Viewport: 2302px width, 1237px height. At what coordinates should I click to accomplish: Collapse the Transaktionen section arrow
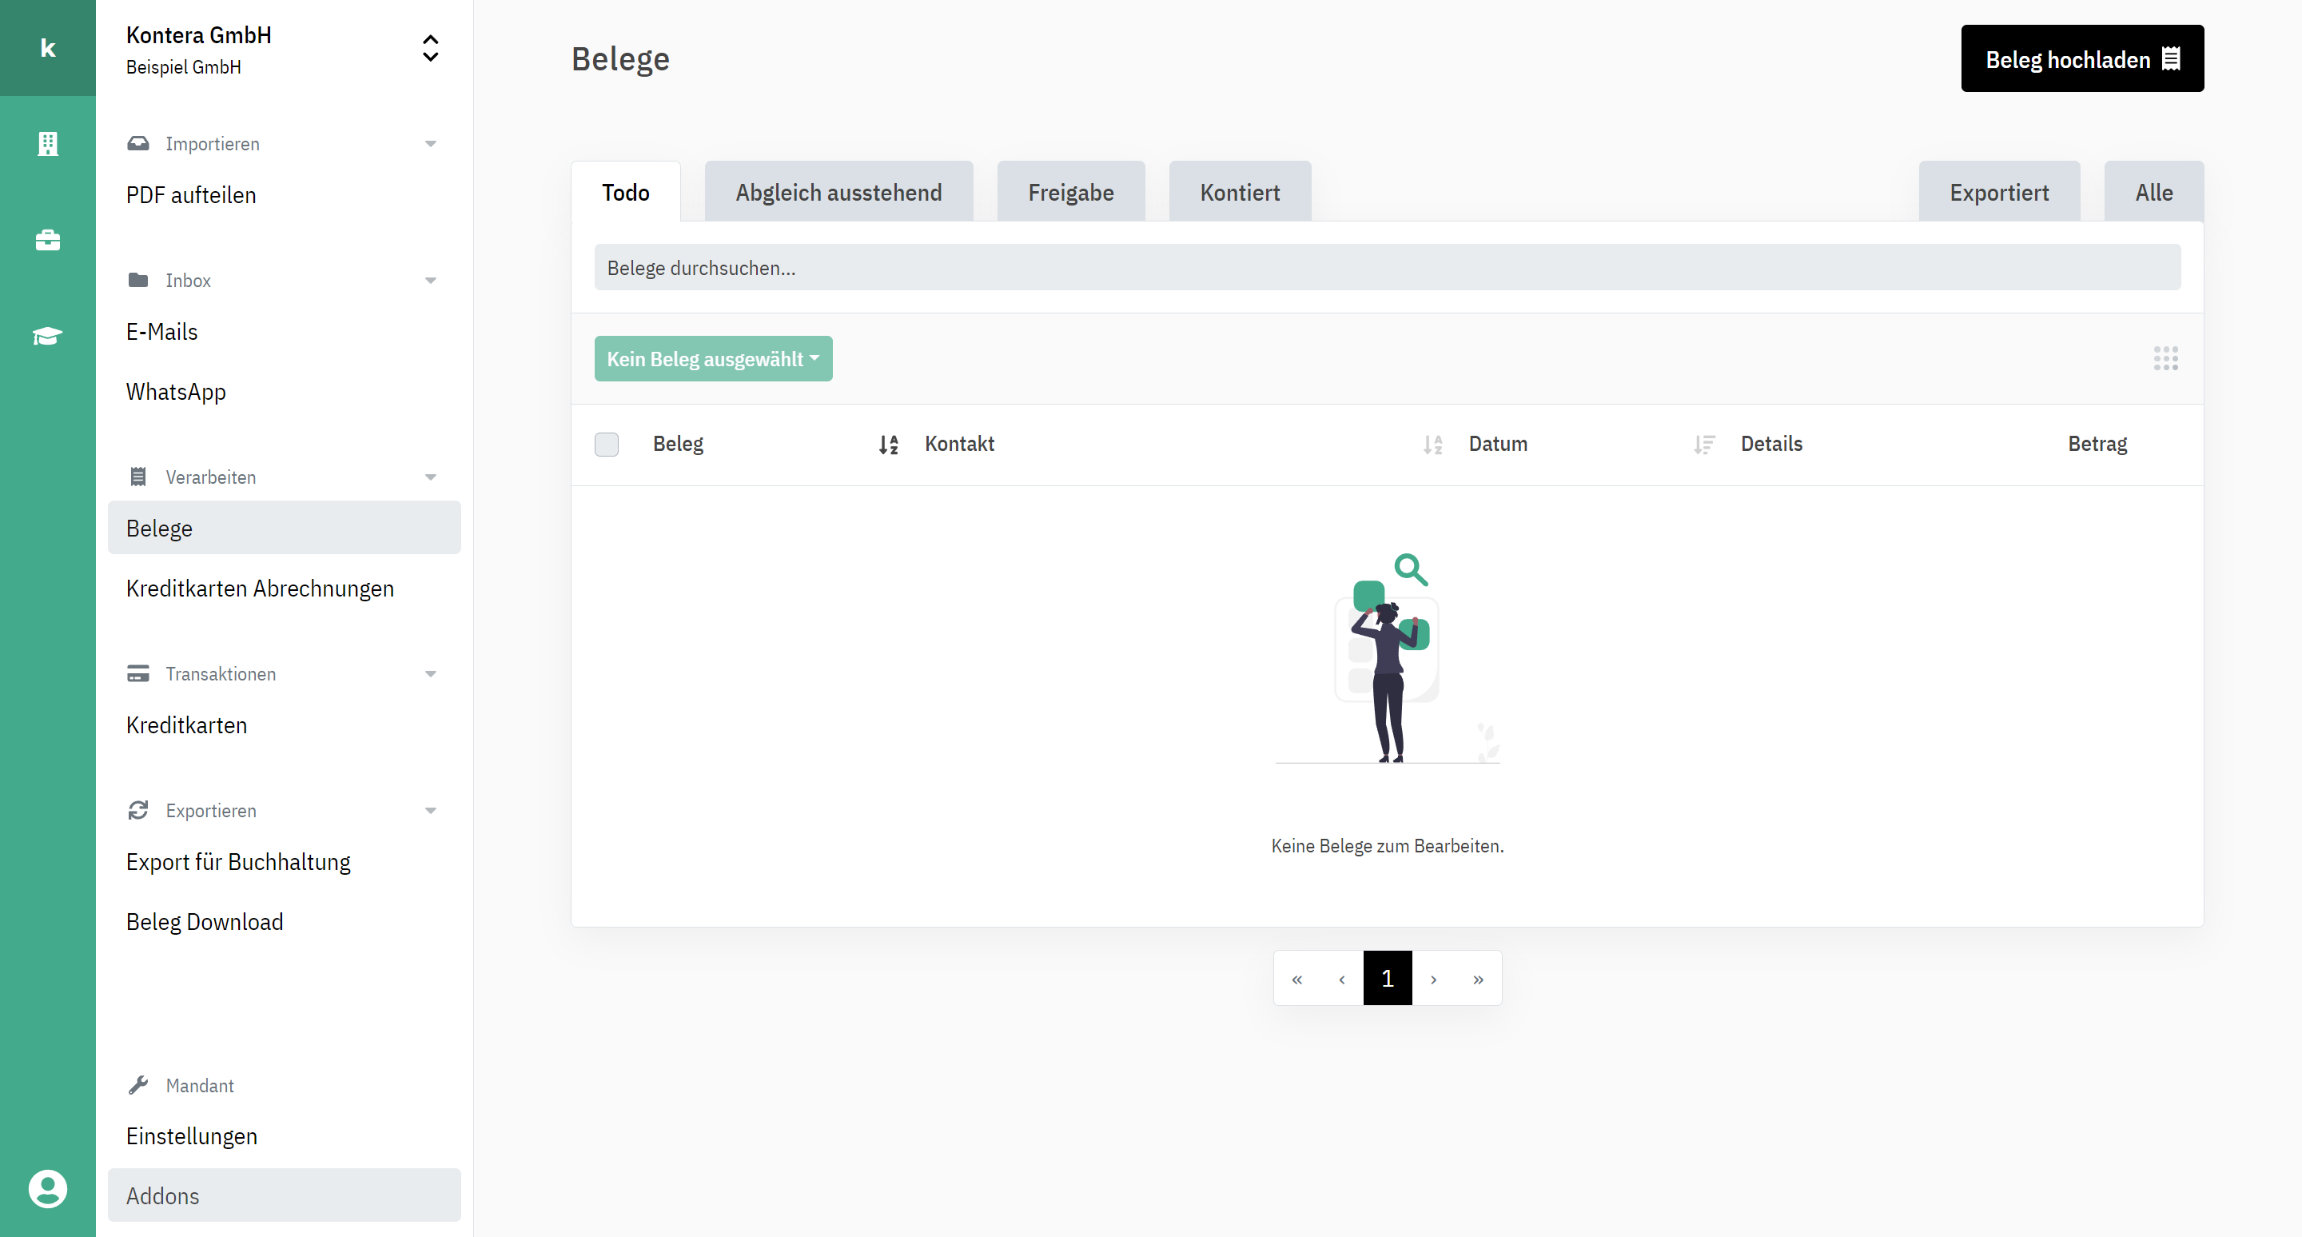[x=430, y=674]
